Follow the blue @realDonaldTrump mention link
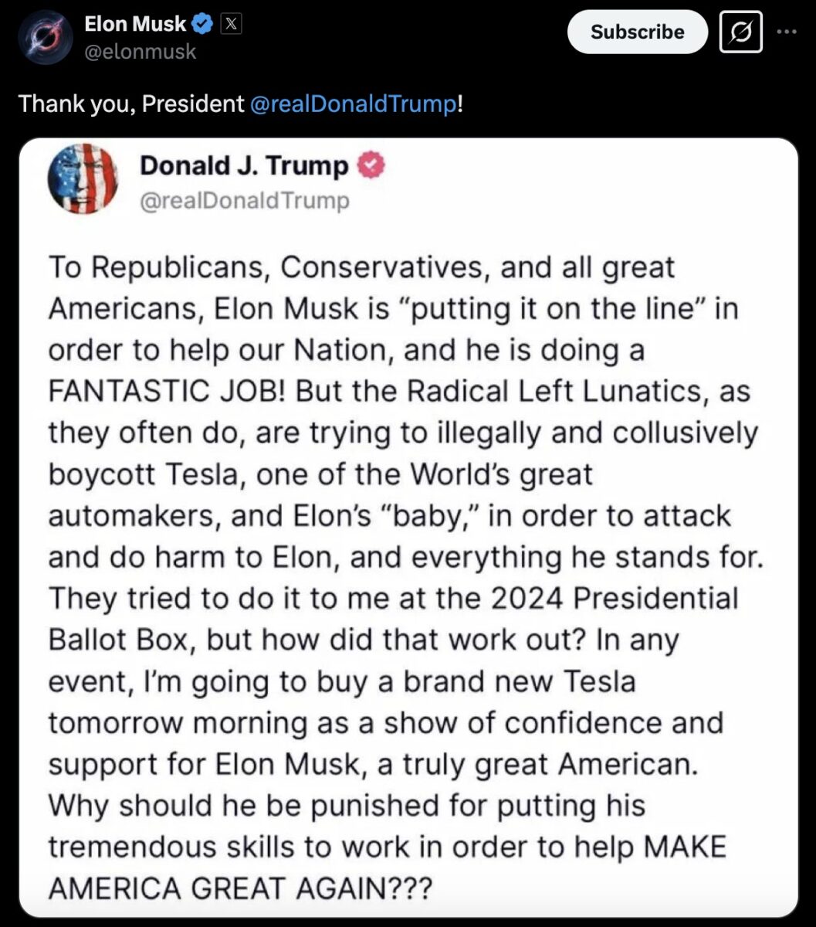This screenshot has height=927, width=816. click(x=354, y=104)
